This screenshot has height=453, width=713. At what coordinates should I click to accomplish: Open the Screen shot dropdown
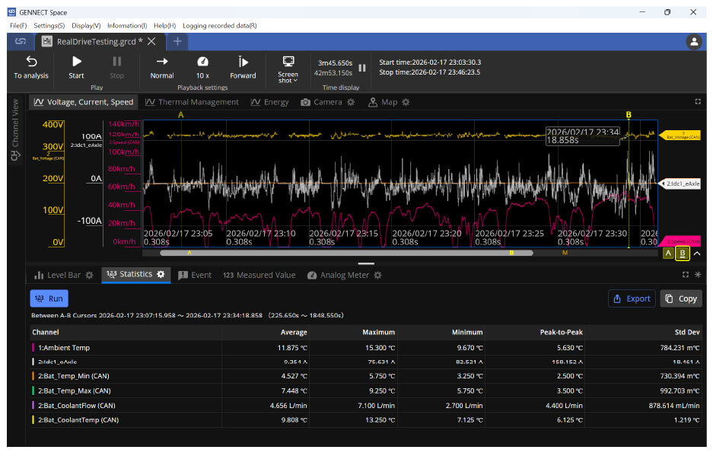[288, 69]
